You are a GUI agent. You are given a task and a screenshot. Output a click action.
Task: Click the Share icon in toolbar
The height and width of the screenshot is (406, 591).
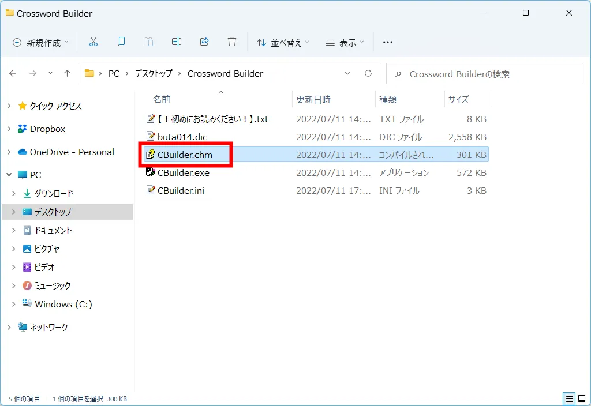[204, 42]
